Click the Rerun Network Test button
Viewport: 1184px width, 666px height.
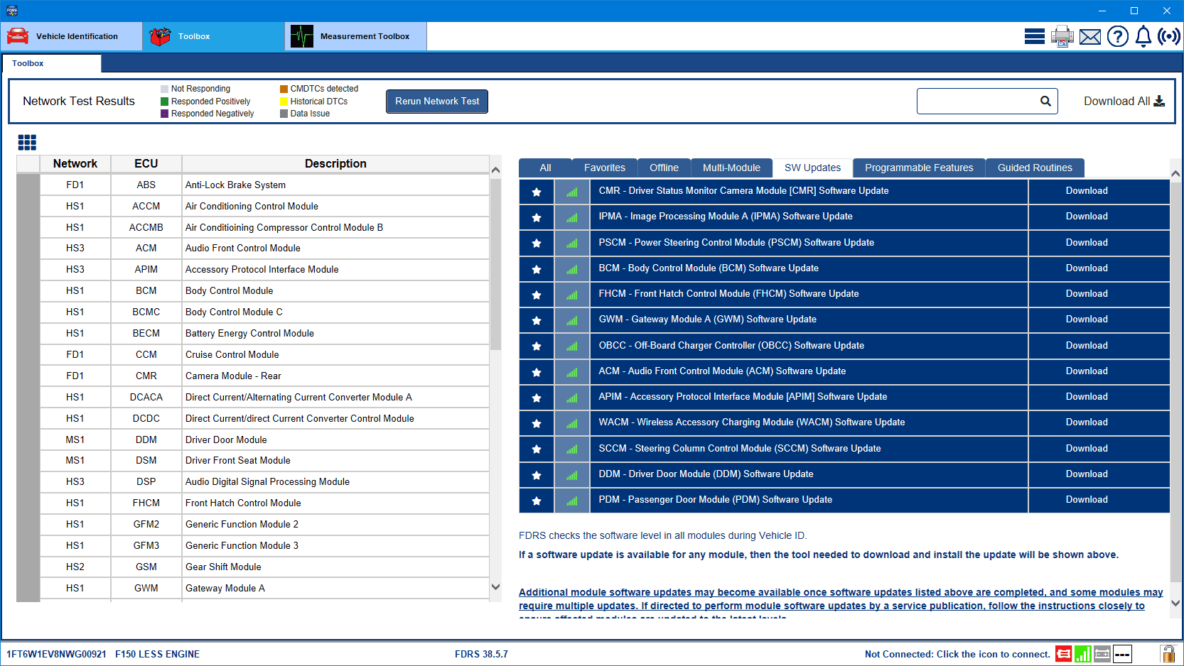tap(436, 101)
